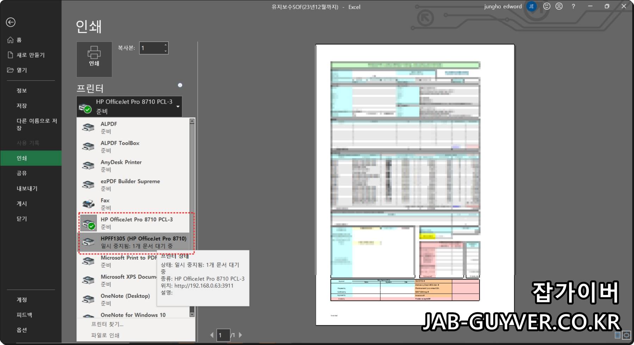Screen dimensions: 634x345
Task: Click the back arrow to leave print view
Action: [11, 22]
